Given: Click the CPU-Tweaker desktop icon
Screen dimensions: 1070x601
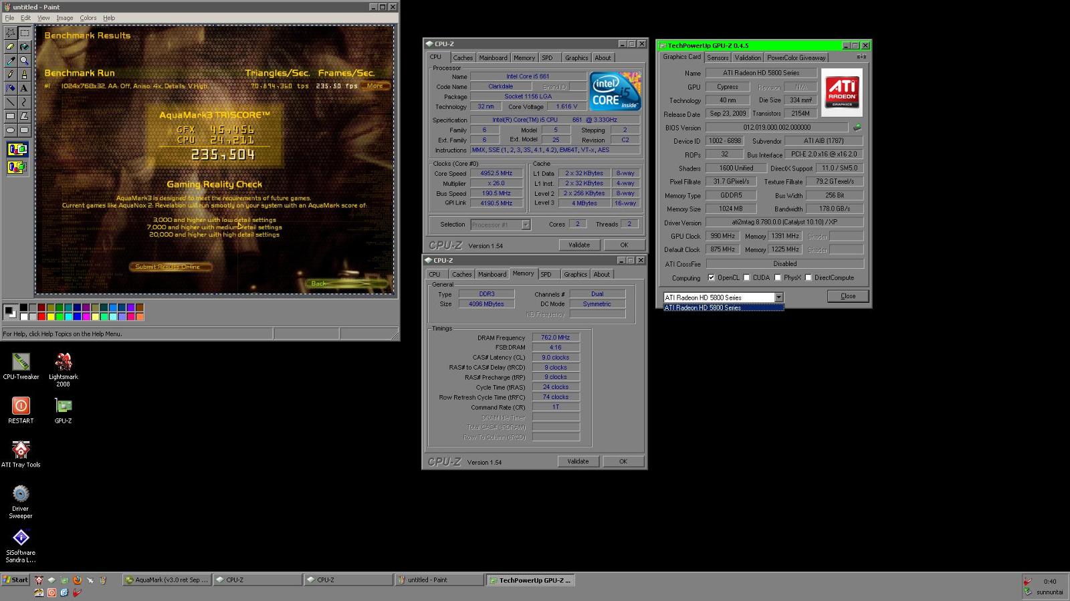Looking at the screenshot, I should tap(21, 367).
